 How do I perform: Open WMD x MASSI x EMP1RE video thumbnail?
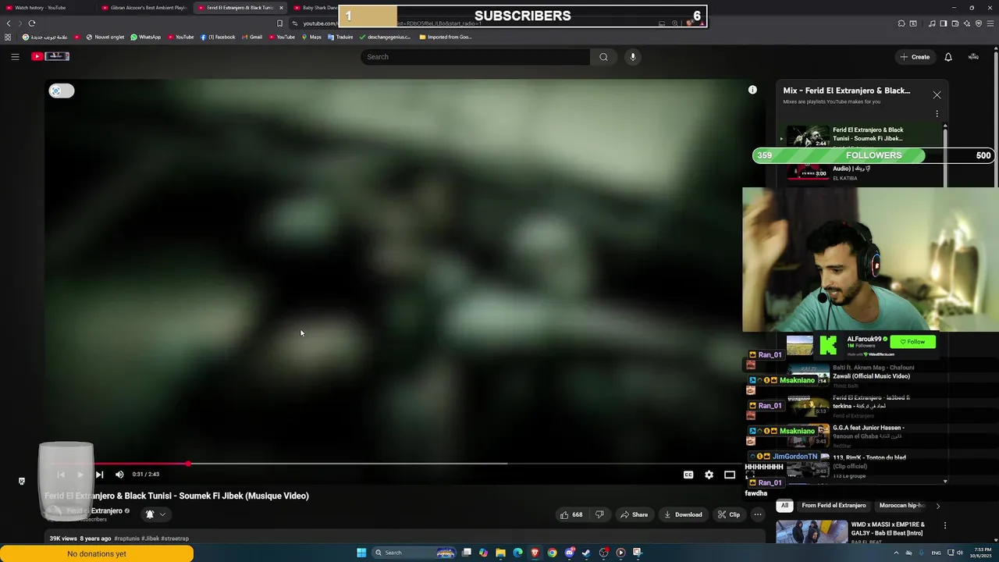[812, 532]
